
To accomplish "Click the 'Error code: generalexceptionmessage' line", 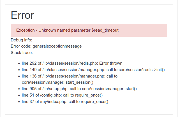I will coord(46,46).
